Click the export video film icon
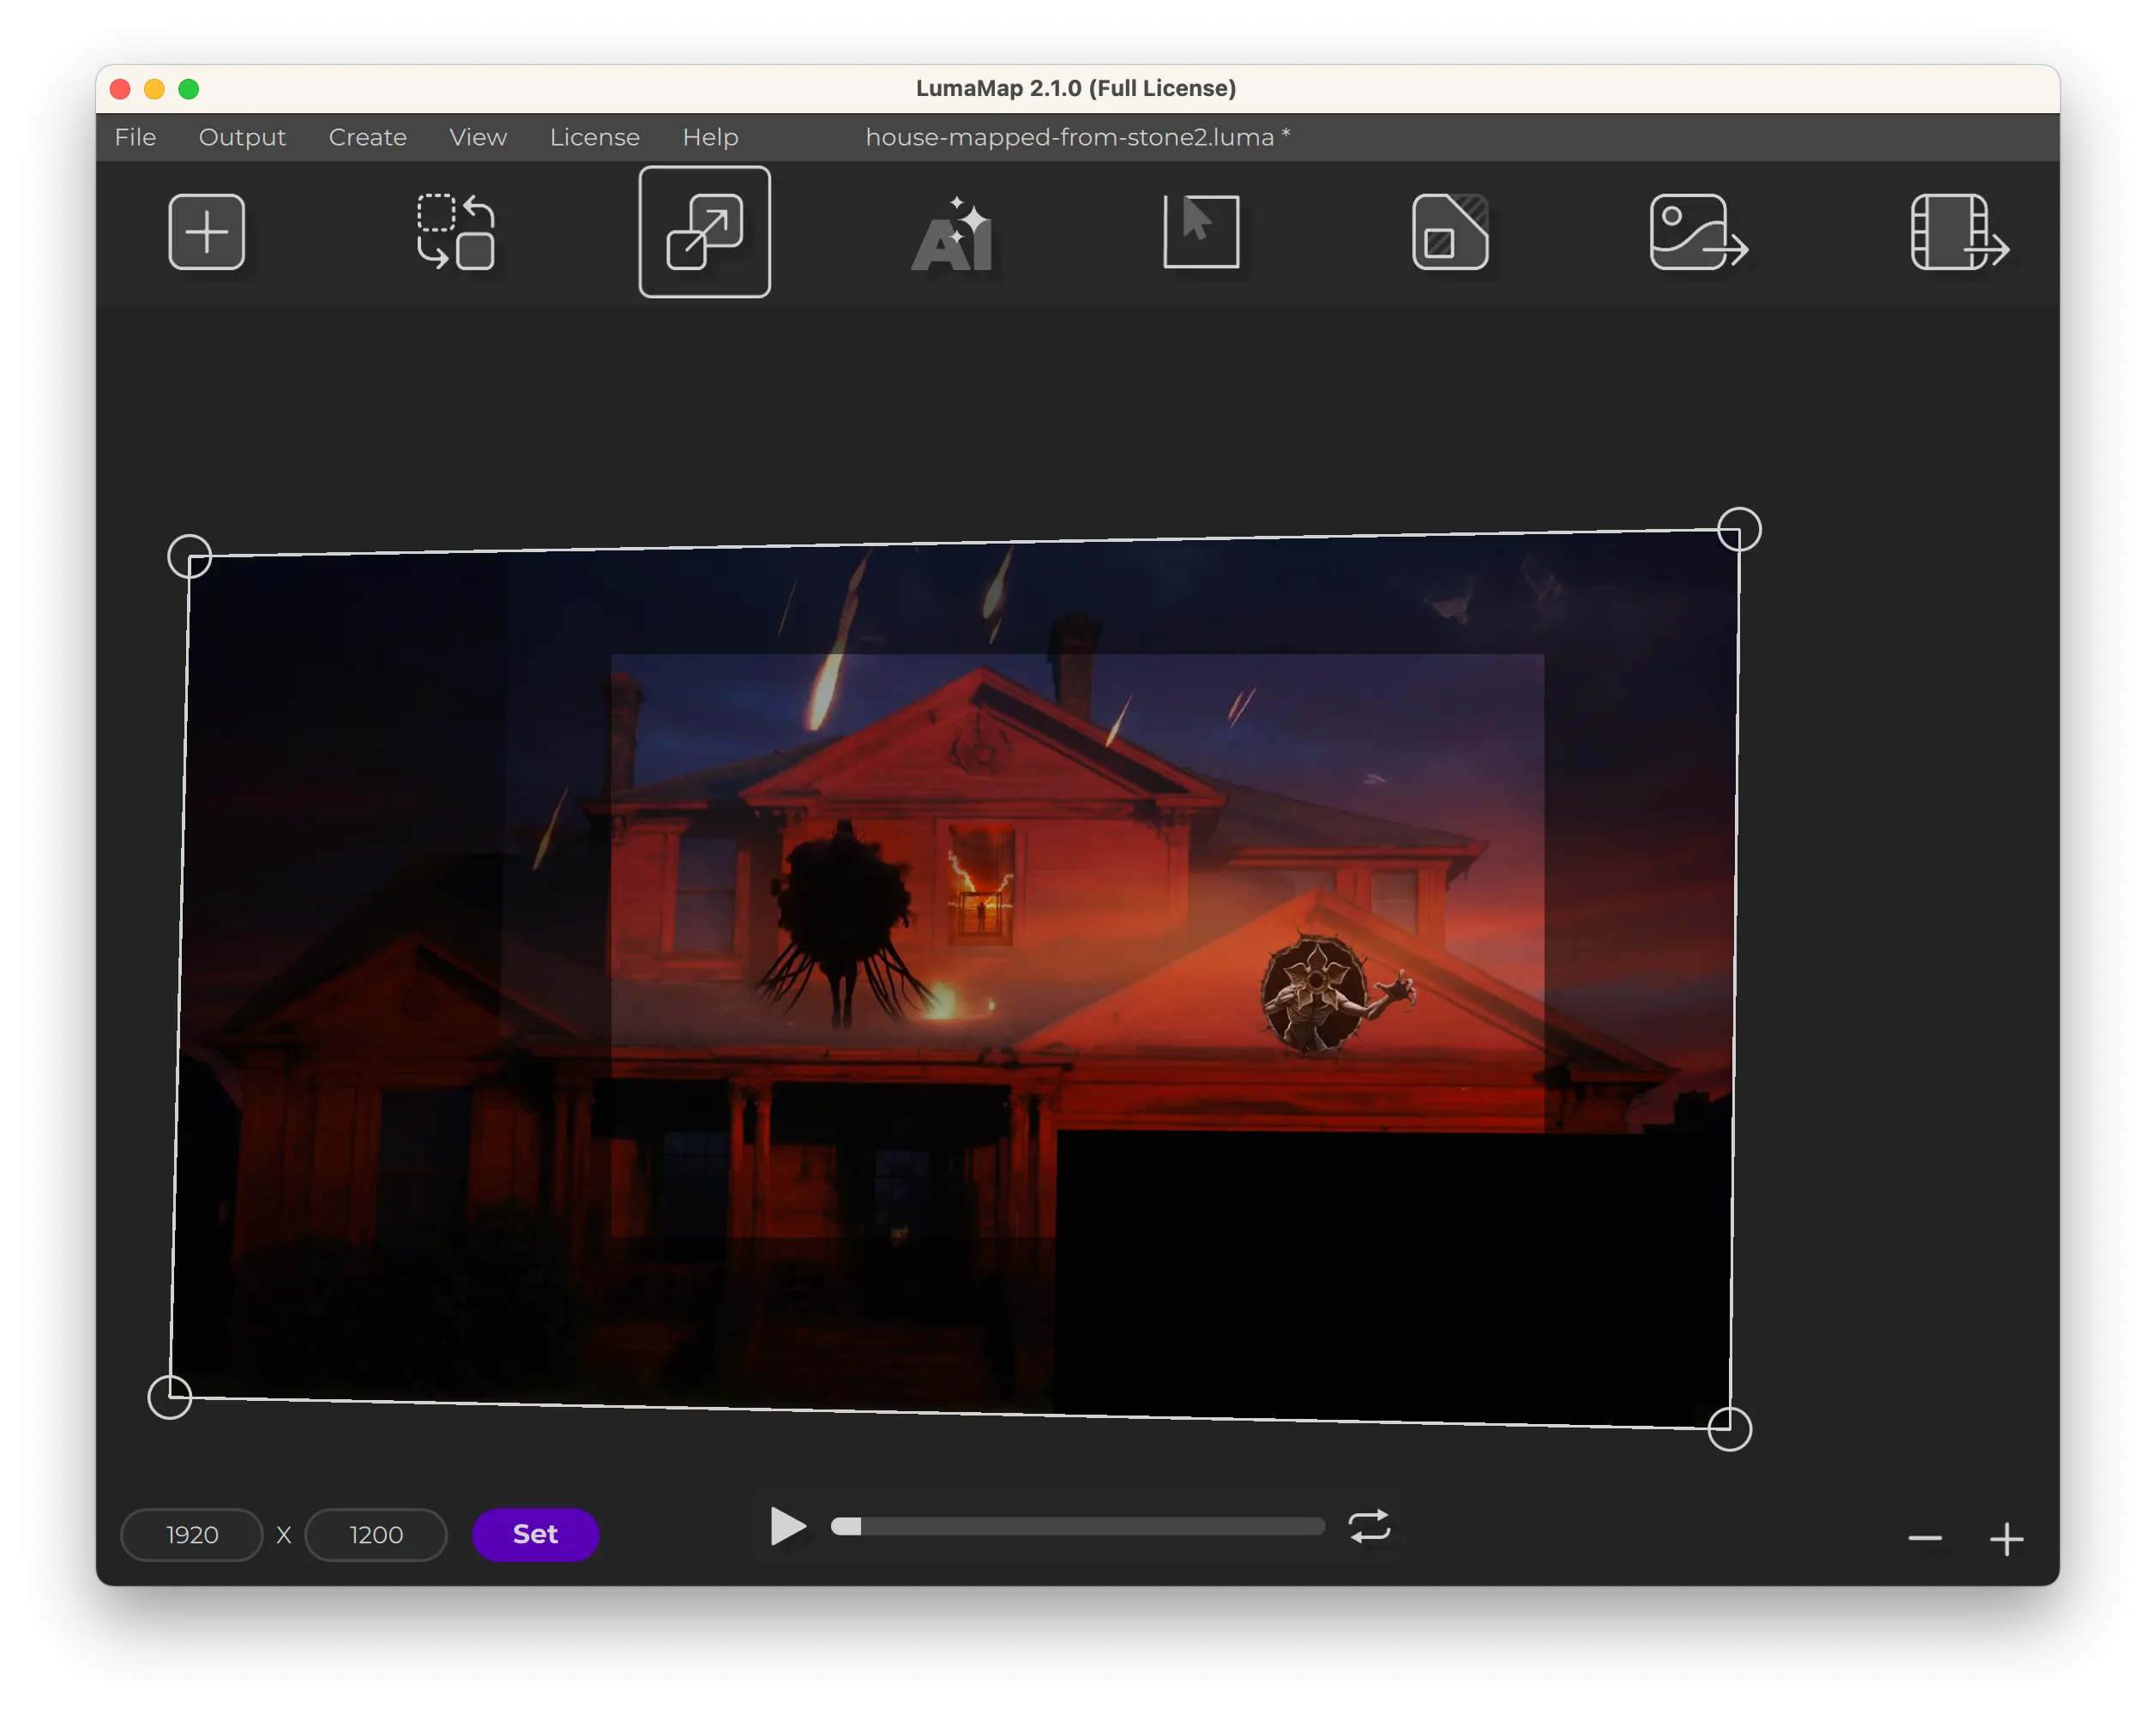 click(x=1959, y=232)
